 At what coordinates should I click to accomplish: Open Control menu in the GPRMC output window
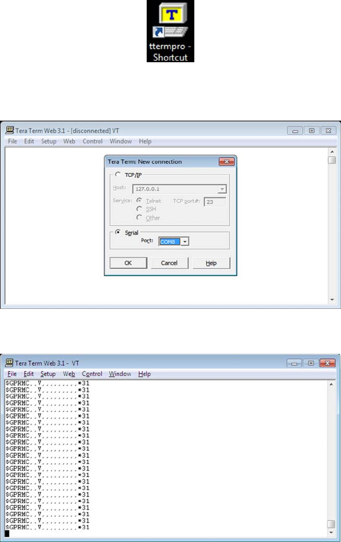[92, 374]
